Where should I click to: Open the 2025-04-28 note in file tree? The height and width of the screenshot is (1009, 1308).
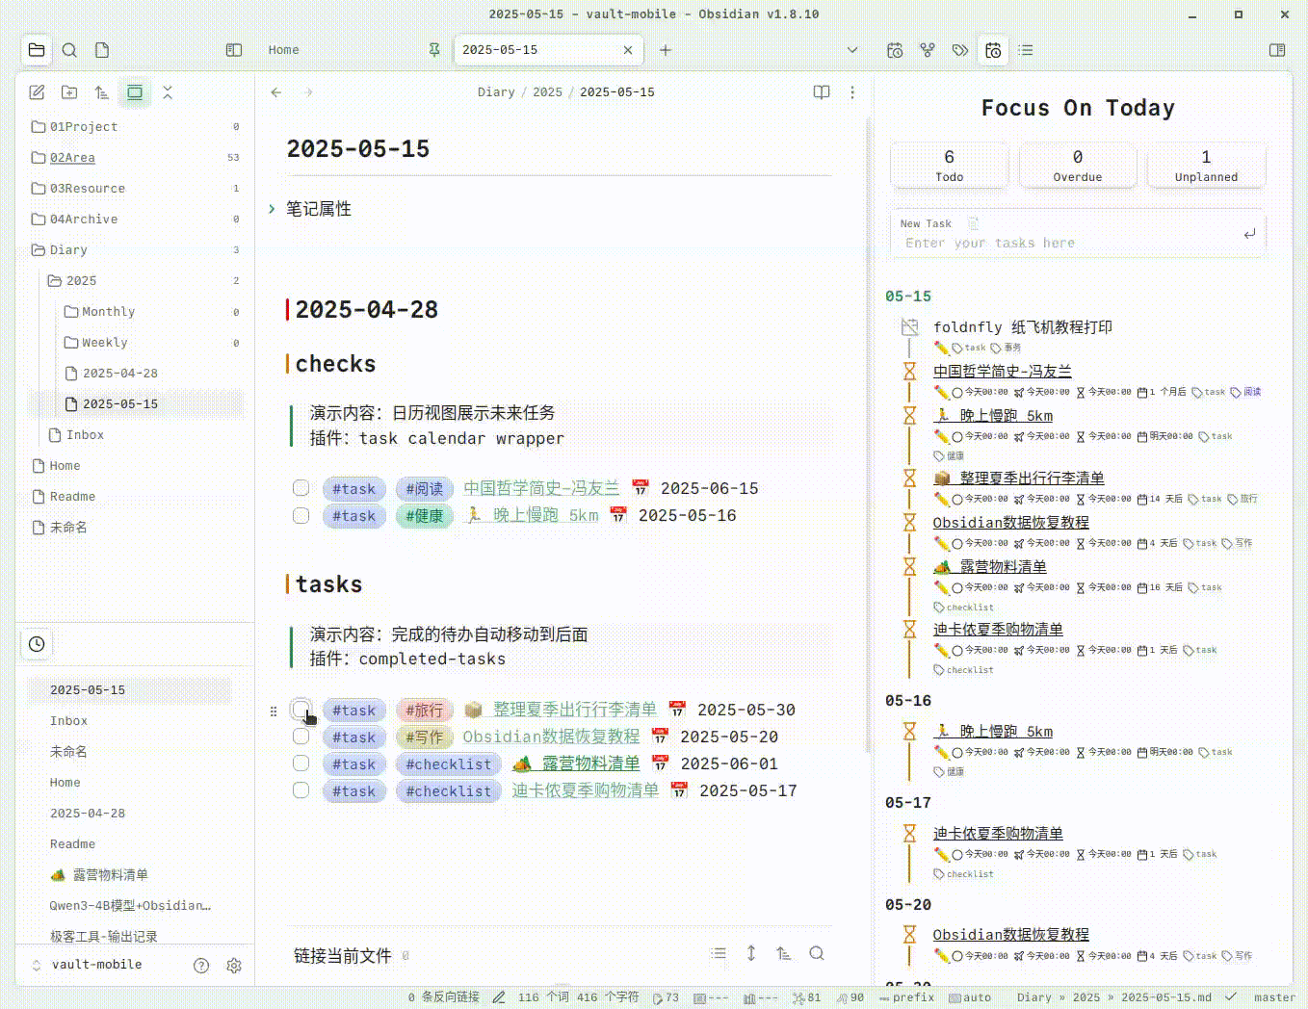pos(119,374)
